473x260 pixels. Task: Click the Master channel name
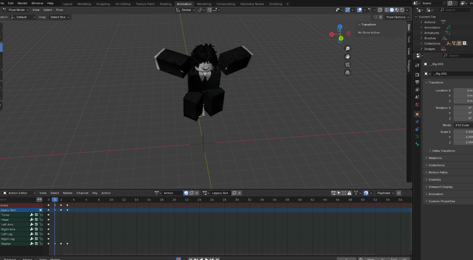click(x=6, y=244)
